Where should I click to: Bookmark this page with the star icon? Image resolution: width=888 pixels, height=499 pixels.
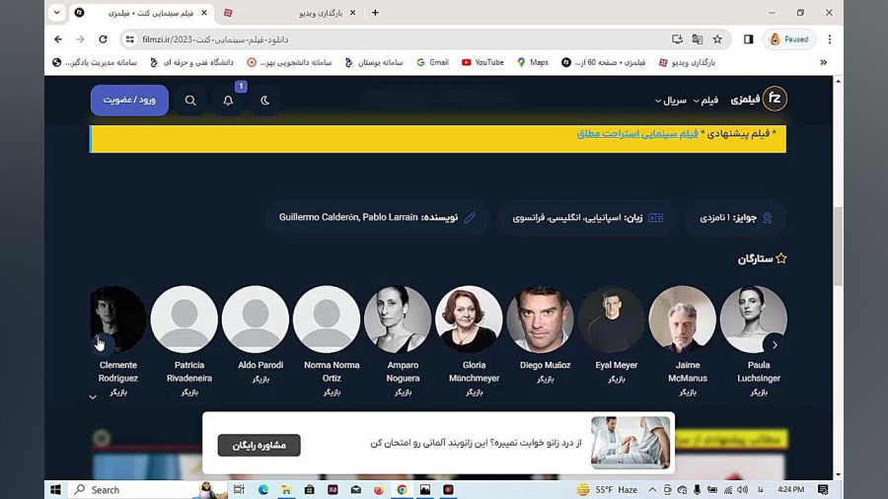(x=717, y=39)
